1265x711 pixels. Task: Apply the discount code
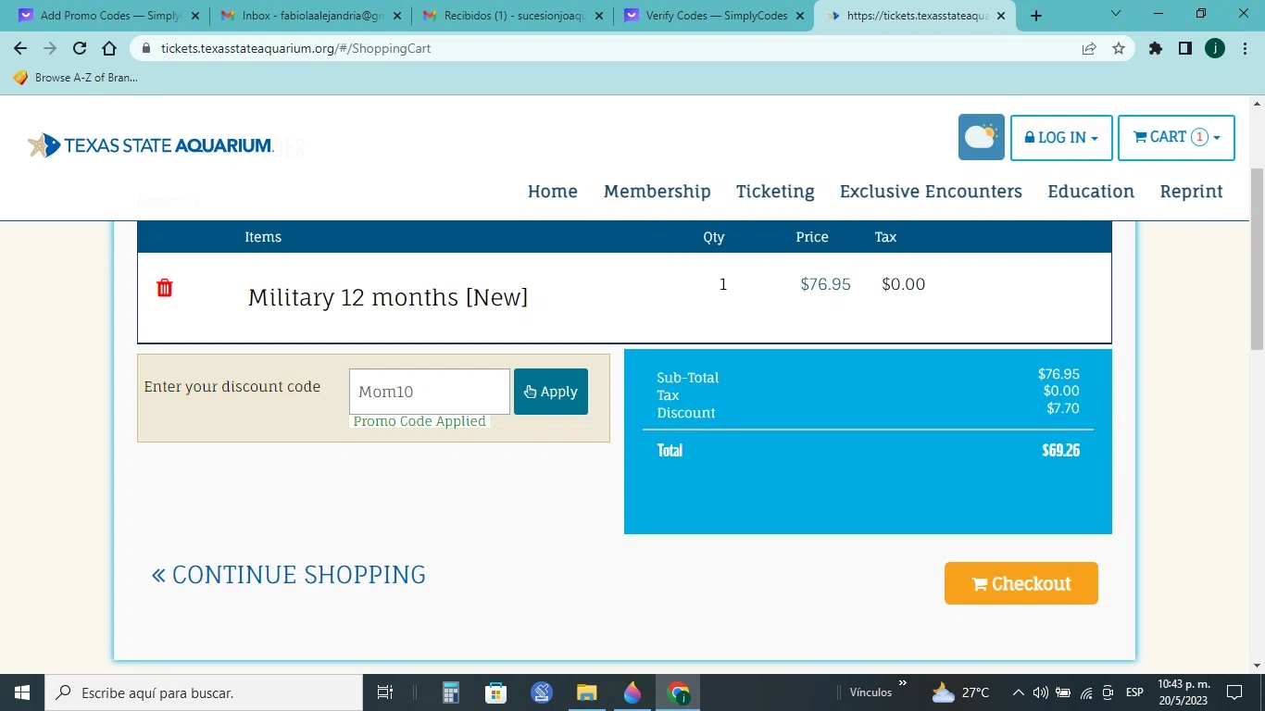point(551,392)
